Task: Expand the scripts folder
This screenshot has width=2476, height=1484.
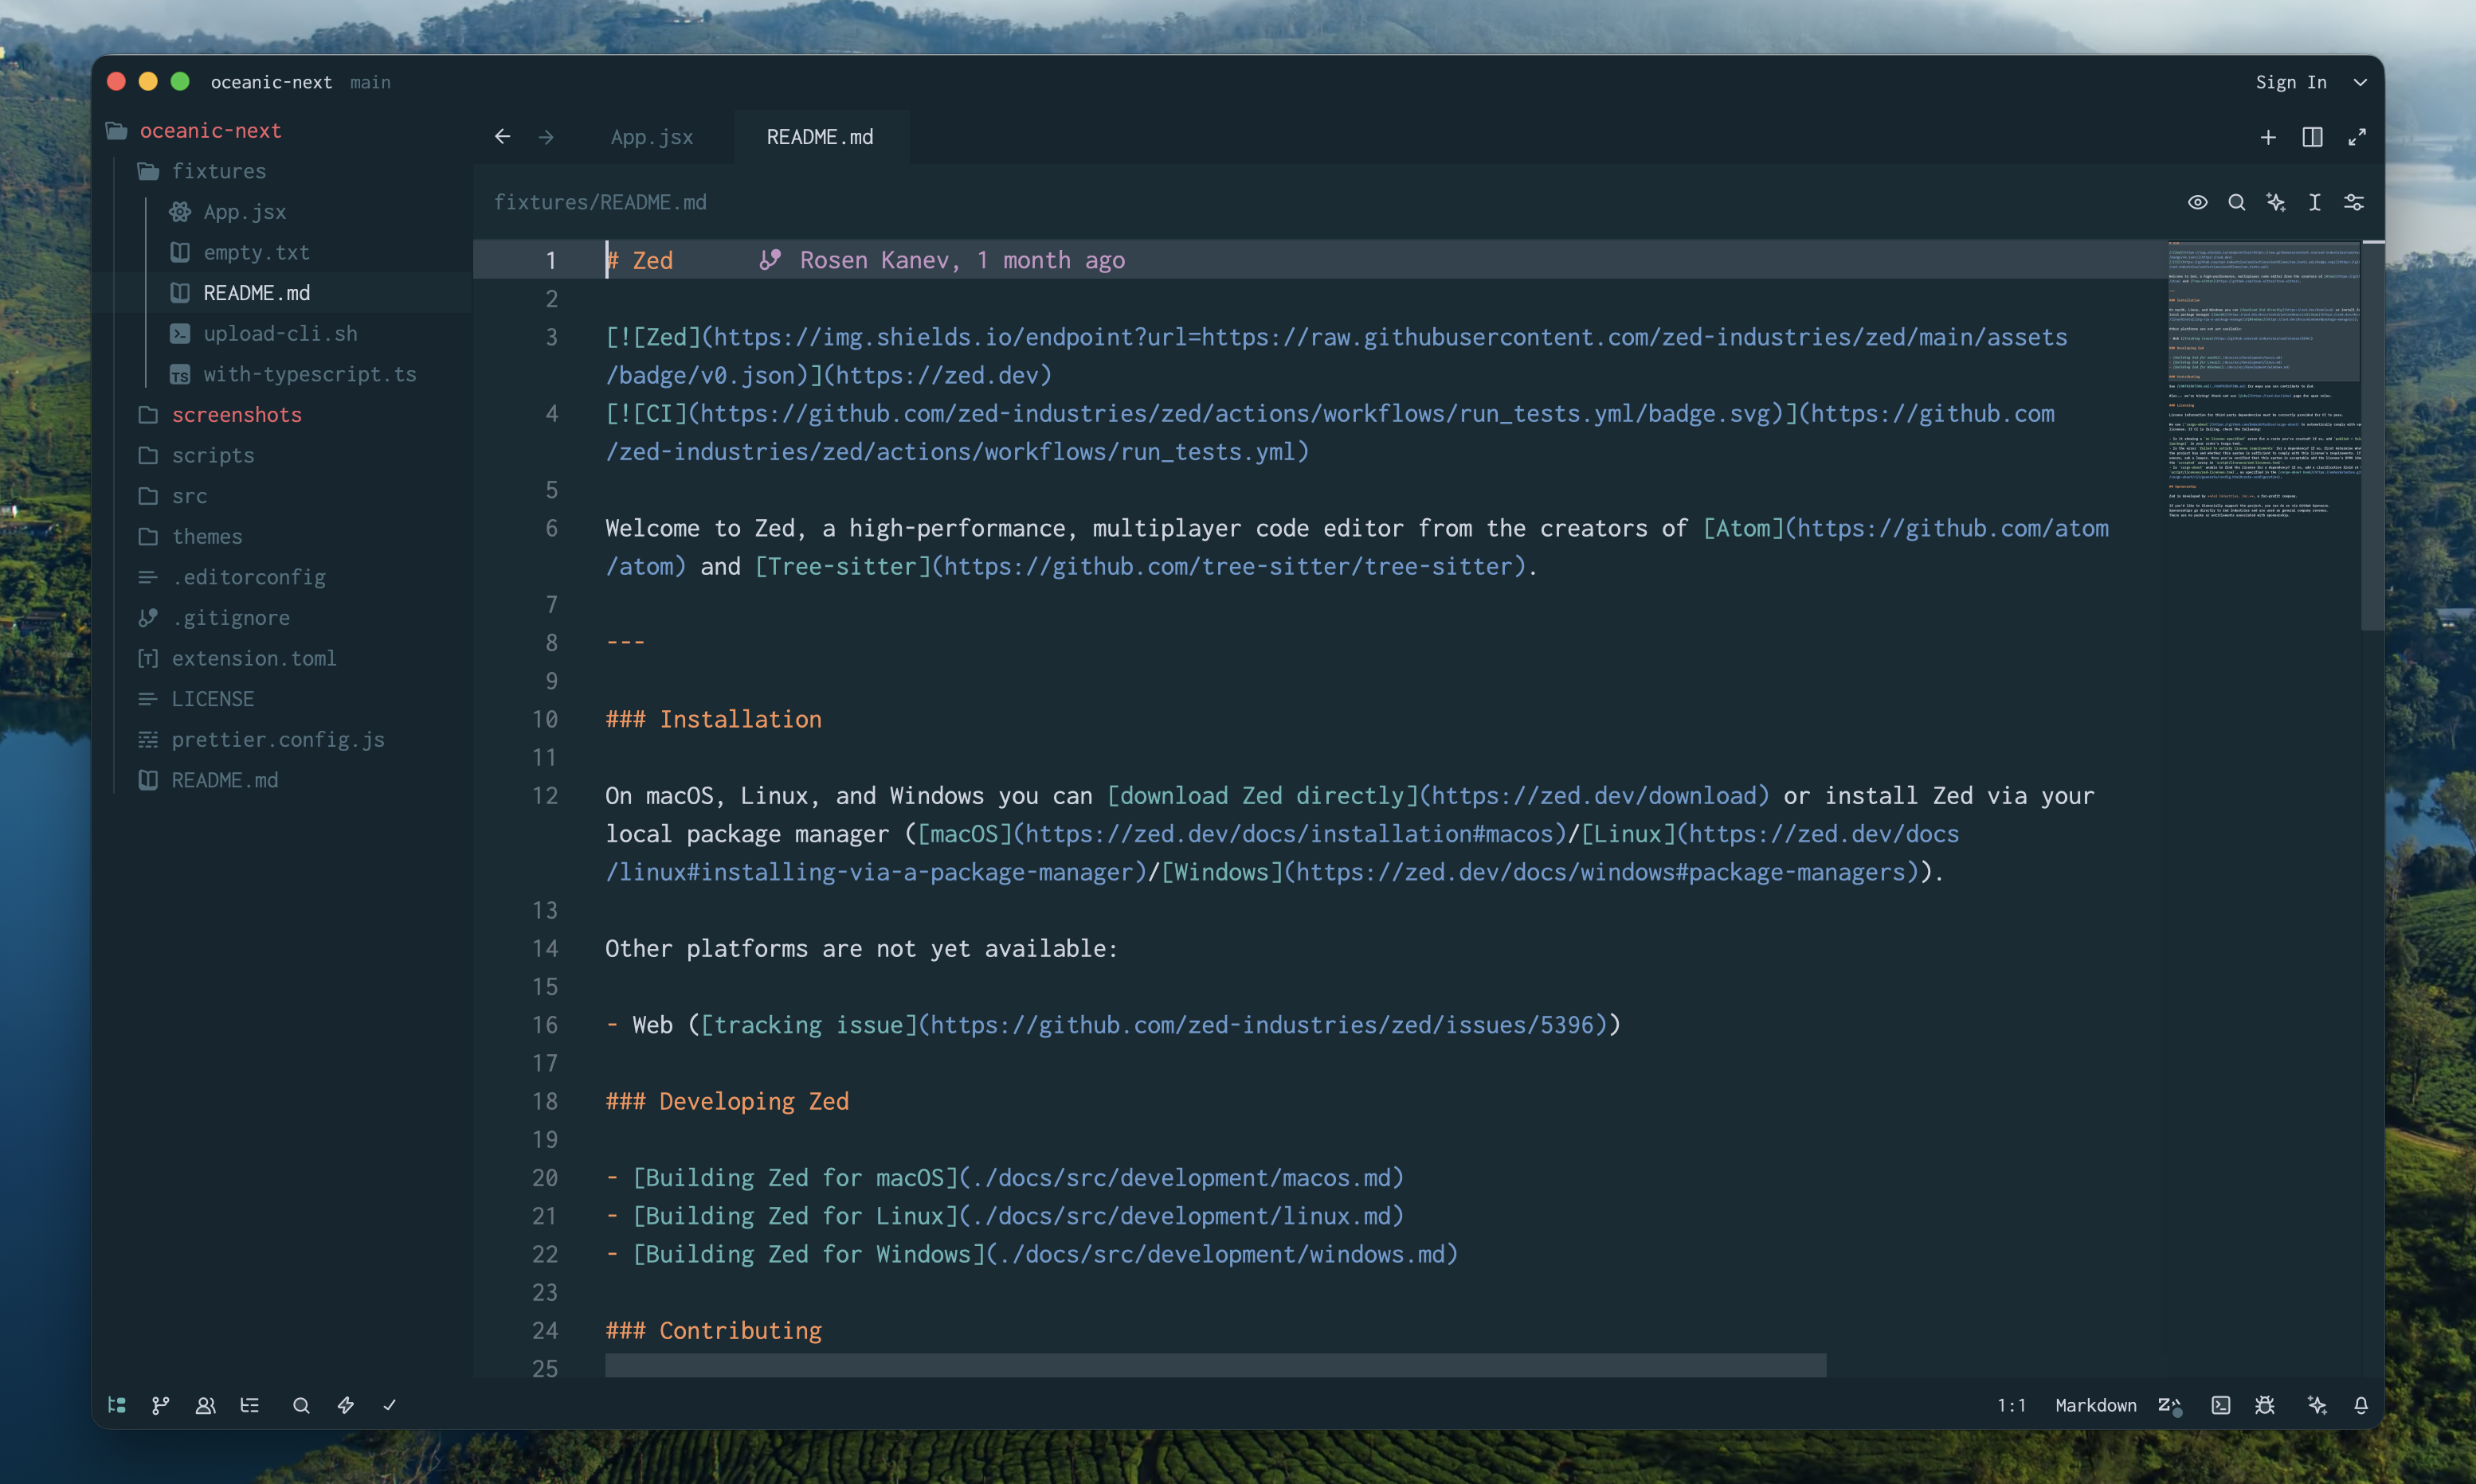Action: [212, 455]
